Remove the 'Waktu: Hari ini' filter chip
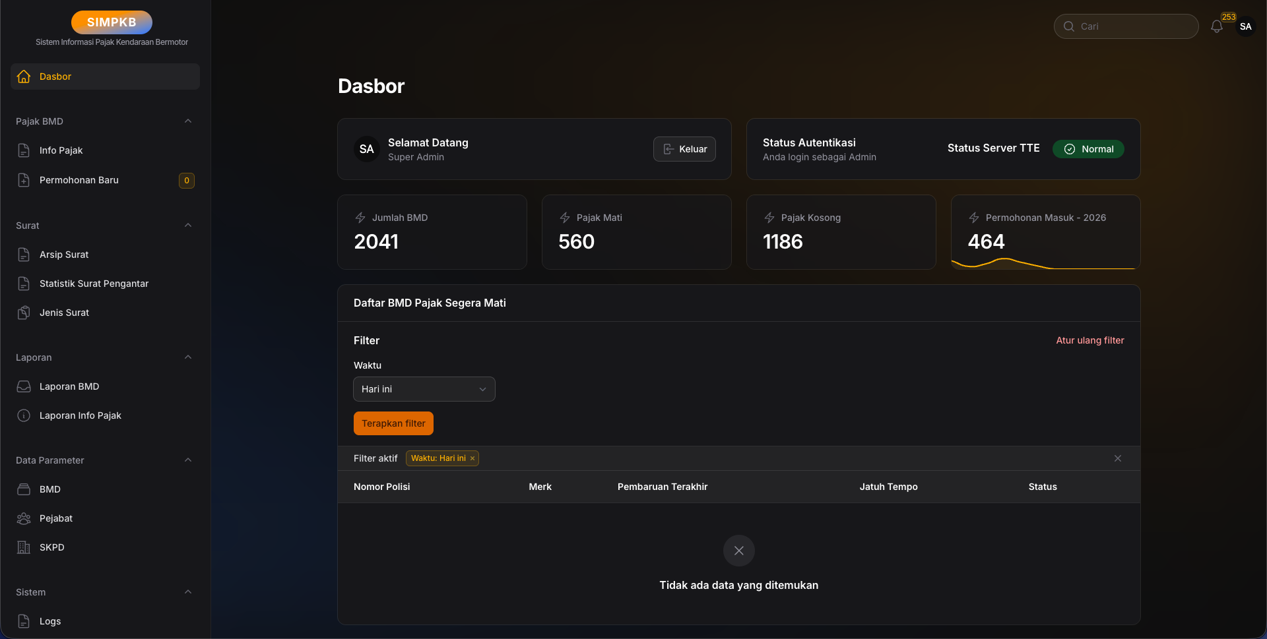 (472, 458)
